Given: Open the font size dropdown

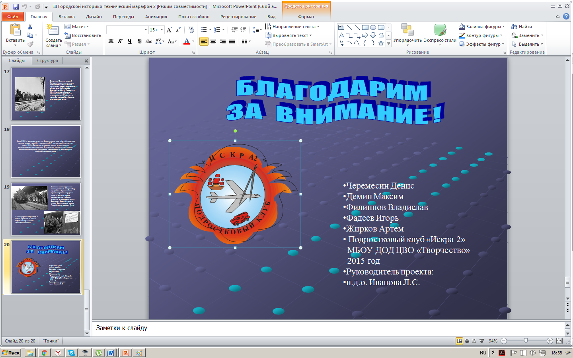Looking at the screenshot, I should 162,30.
